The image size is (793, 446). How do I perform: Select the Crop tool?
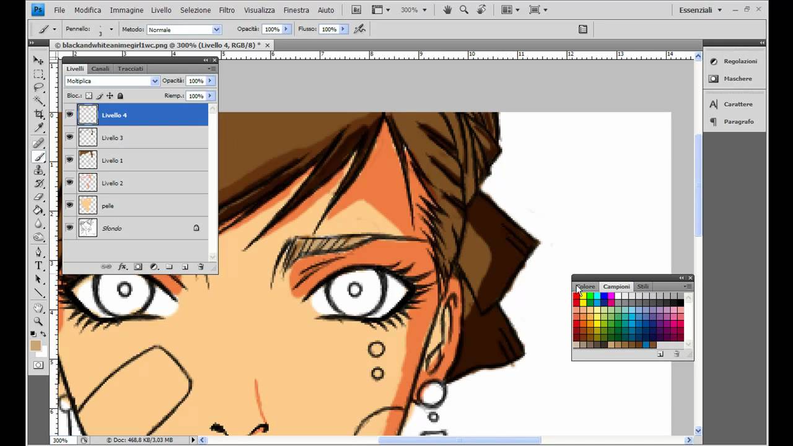point(38,114)
